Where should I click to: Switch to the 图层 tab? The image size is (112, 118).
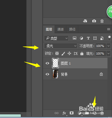(49, 29)
